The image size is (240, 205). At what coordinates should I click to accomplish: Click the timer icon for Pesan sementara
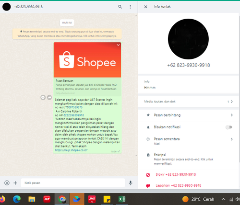click(148, 139)
